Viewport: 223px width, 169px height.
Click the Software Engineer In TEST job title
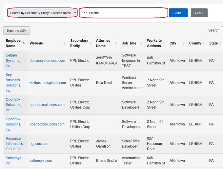point(131,61)
